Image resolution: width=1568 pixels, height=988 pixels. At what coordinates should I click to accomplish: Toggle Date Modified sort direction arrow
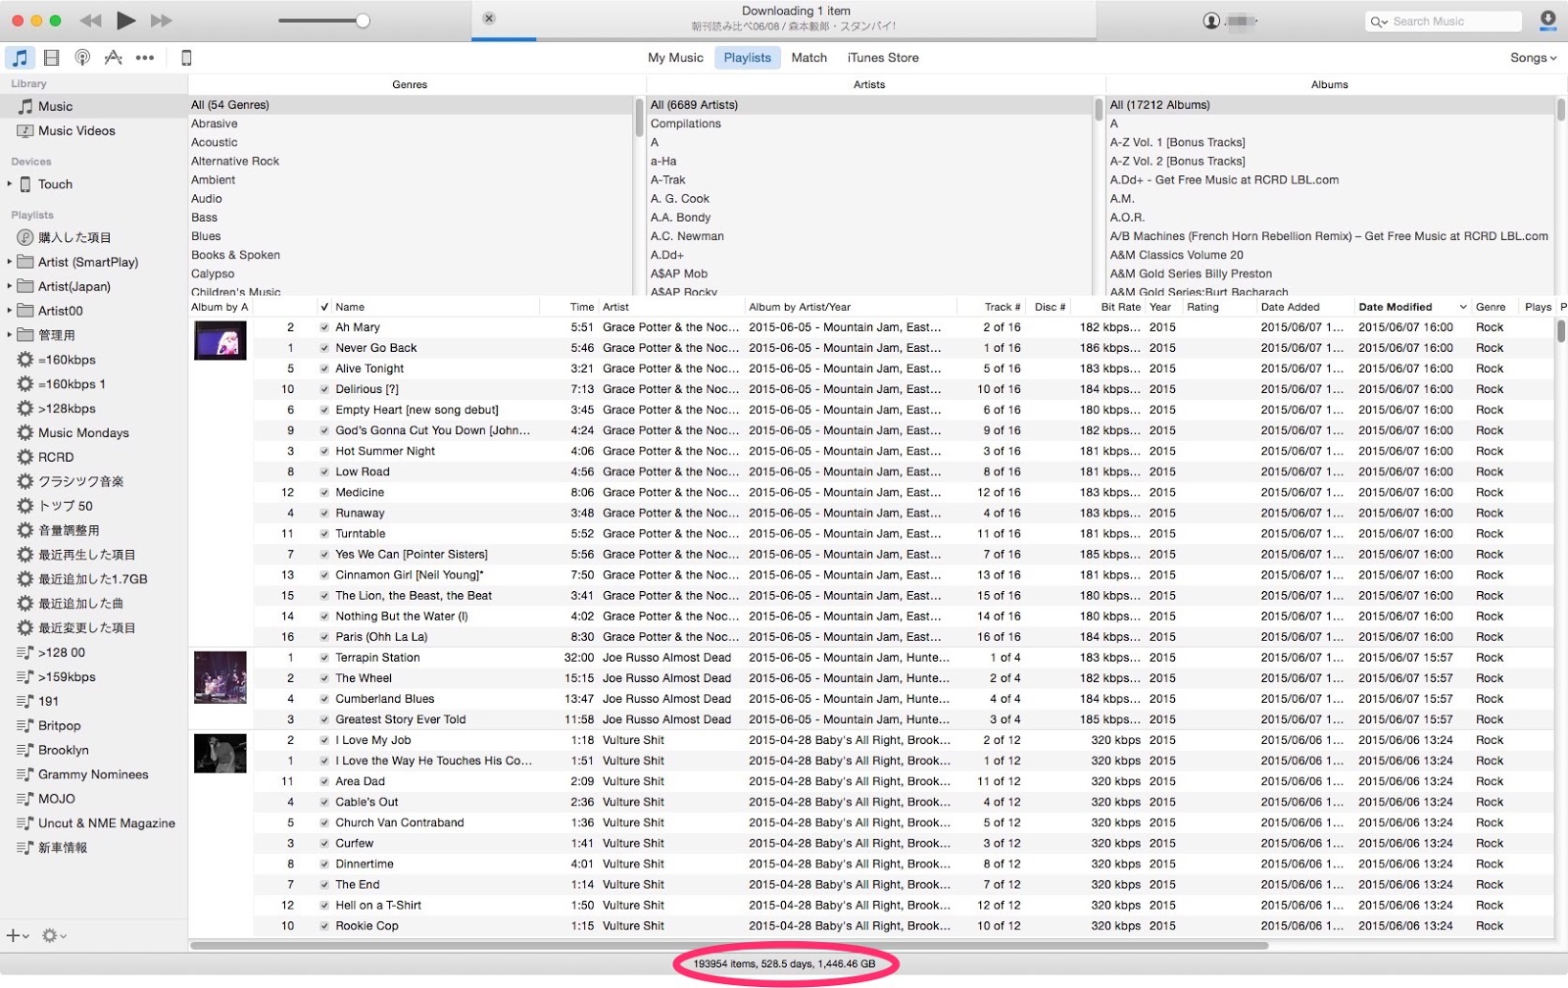pos(1463,307)
